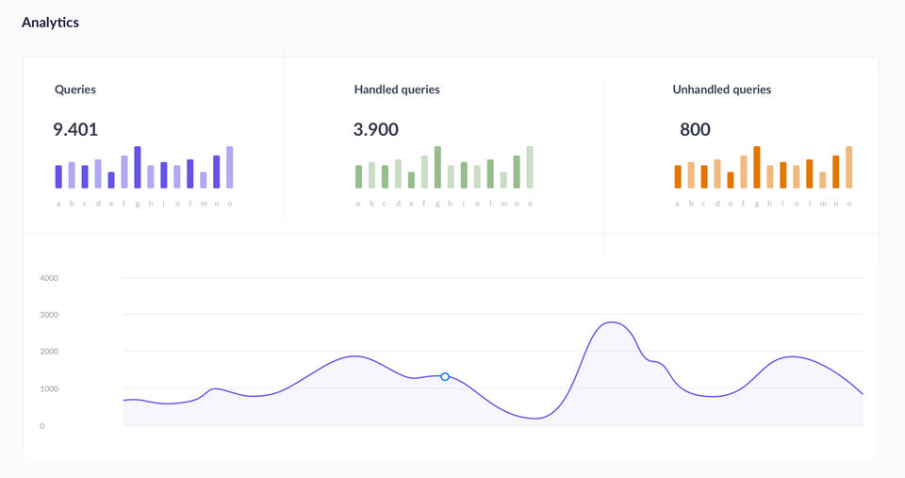The width and height of the screenshot is (905, 478).
Task: Select the 9.401 queries total
Action: (75, 129)
